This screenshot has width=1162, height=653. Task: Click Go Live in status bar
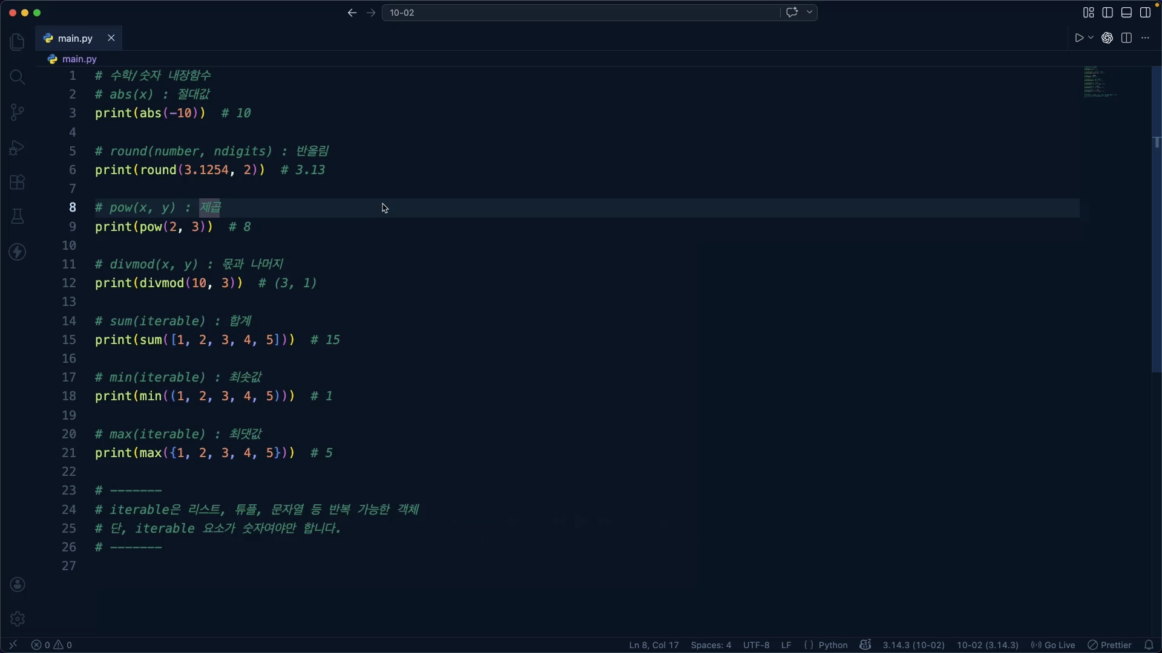(1054, 645)
